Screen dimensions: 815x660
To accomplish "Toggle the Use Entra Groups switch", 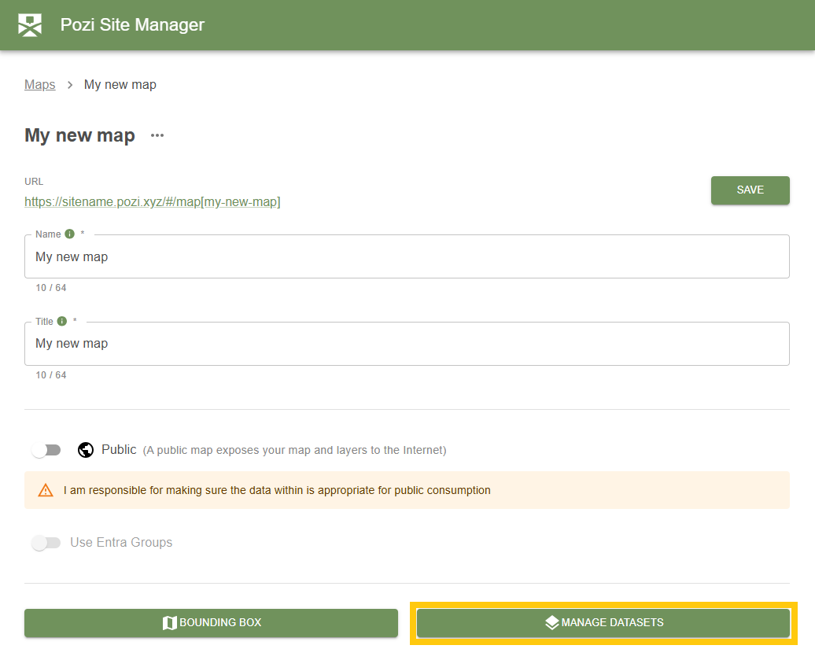I will click(x=46, y=543).
